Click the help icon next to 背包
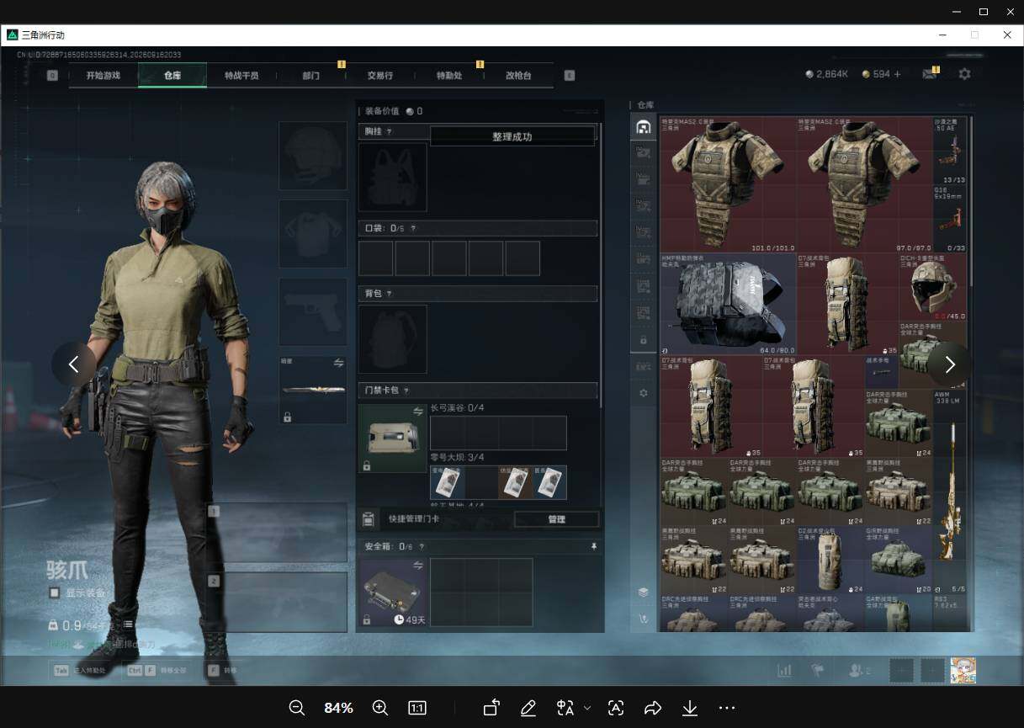Image resolution: width=1024 pixels, height=728 pixels. pyautogui.click(x=389, y=294)
